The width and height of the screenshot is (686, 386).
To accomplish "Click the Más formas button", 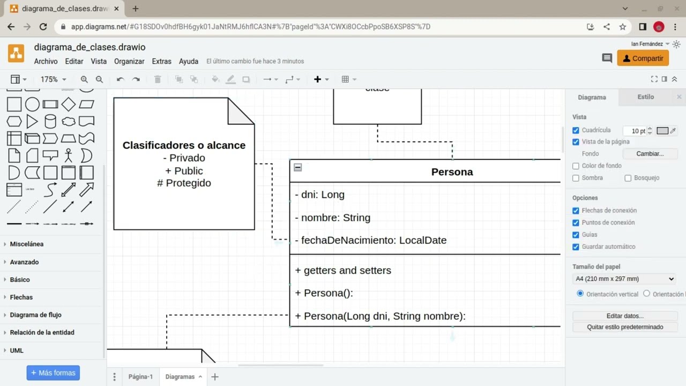I will point(53,373).
